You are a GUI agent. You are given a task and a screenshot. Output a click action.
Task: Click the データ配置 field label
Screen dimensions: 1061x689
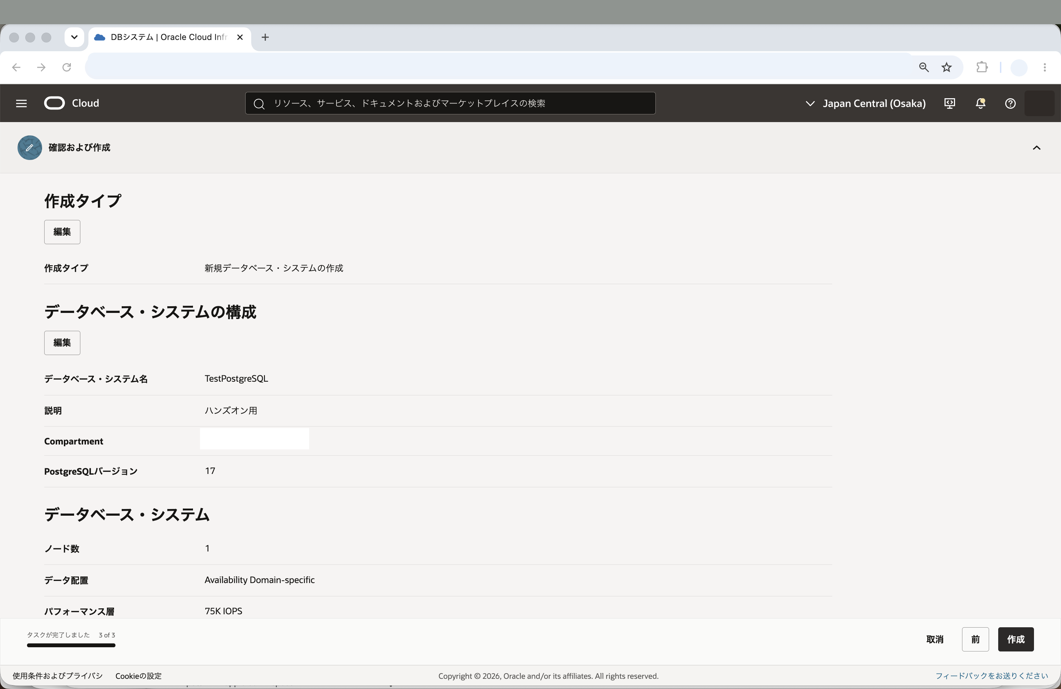tap(66, 580)
